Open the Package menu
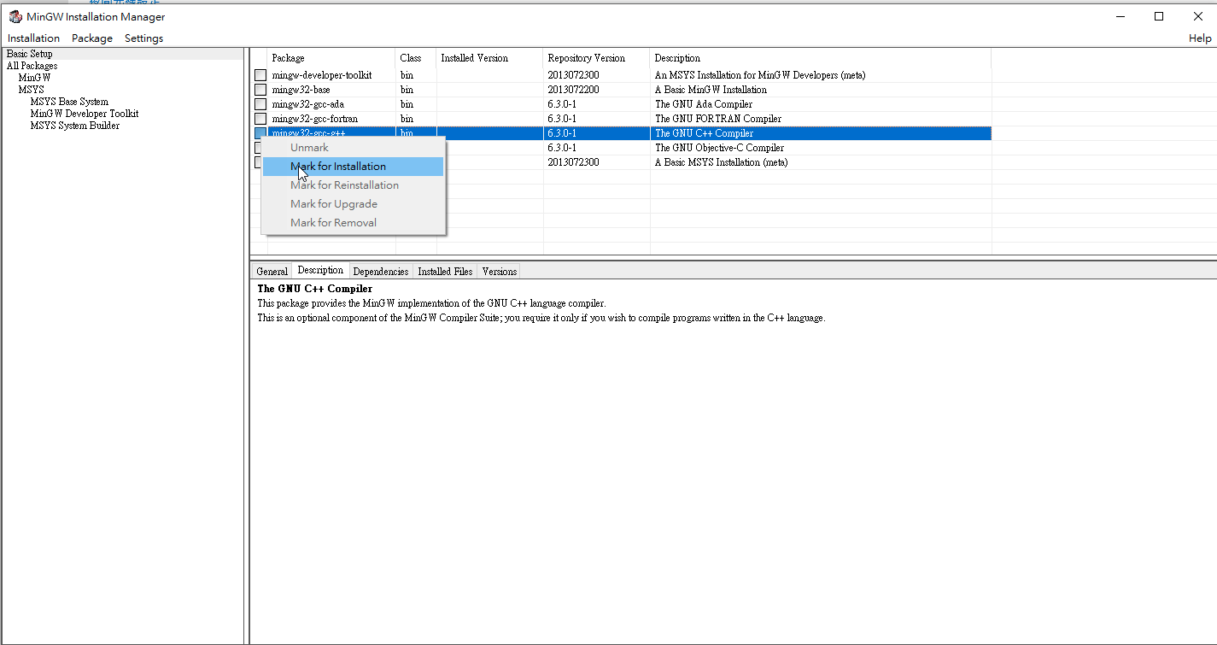 tap(92, 38)
